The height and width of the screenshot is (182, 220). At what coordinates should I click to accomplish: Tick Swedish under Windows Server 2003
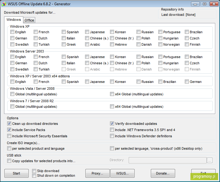(x=12, y=69)
